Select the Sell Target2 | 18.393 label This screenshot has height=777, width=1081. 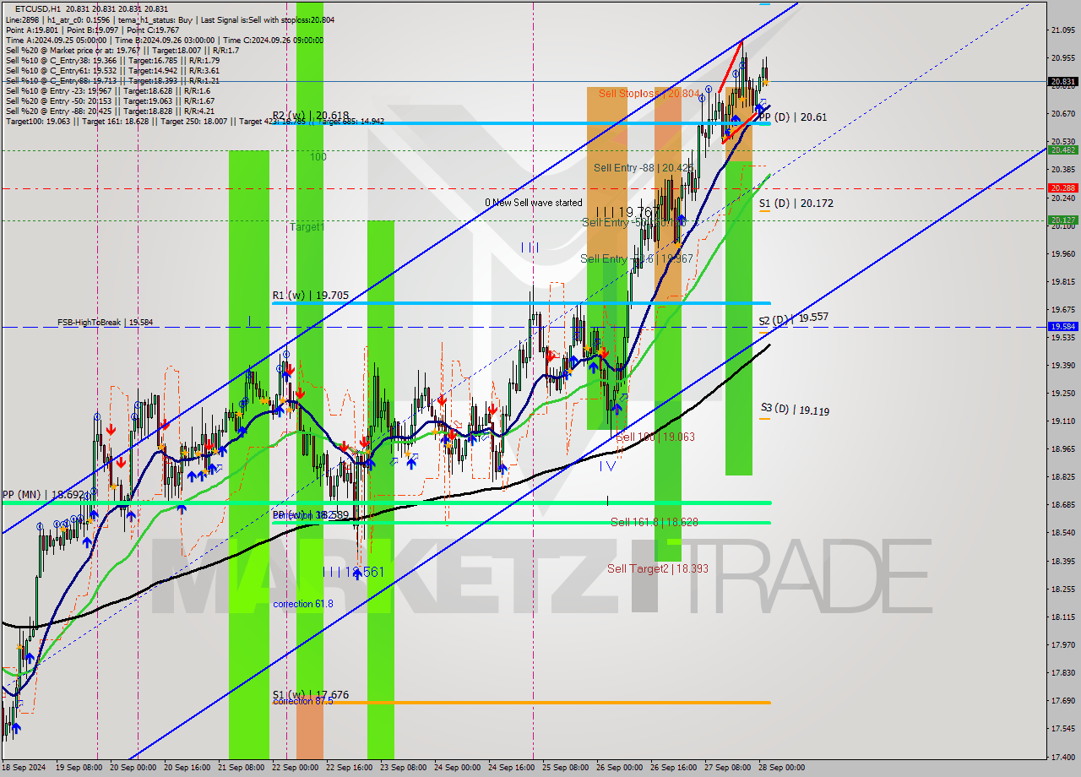[658, 568]
